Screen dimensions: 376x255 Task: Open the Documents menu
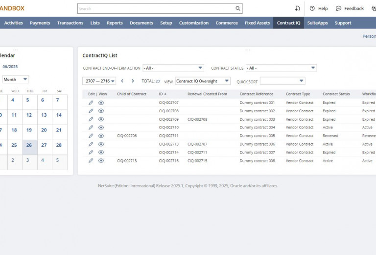(x=141, y=23)
